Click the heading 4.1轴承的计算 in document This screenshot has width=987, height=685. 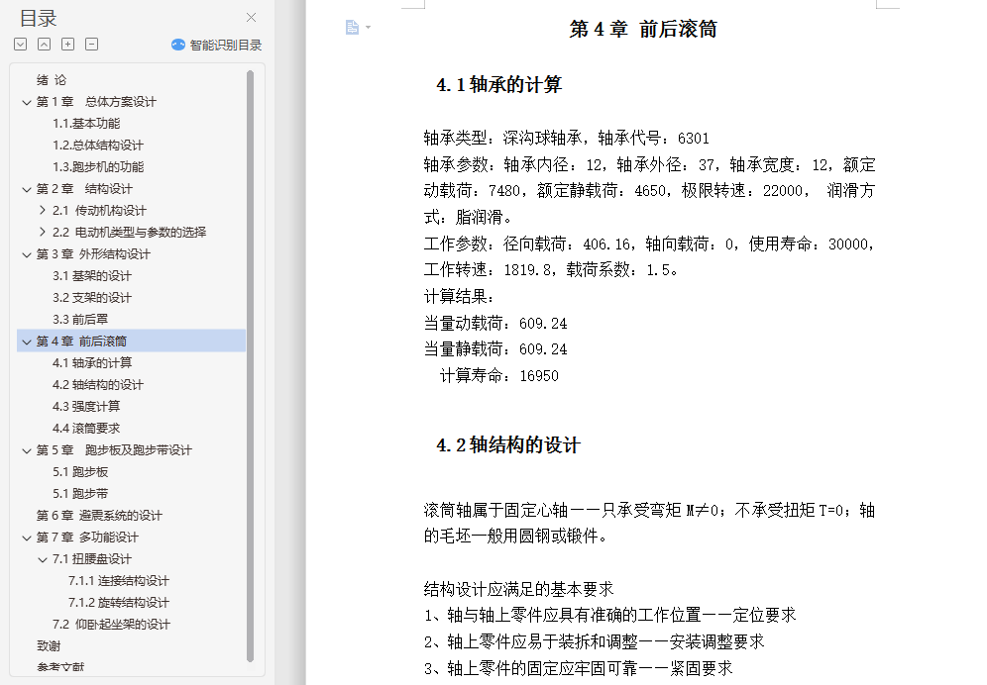[x=498, y=85]
